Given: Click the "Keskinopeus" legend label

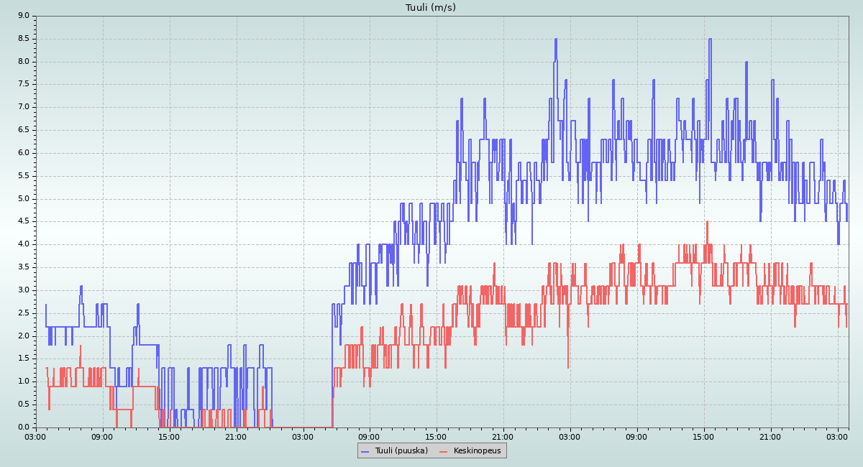Looking at the screenshot, I should (478, 450).
